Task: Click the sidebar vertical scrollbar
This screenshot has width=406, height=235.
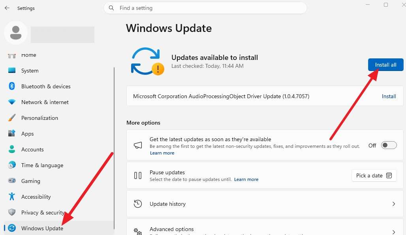Action: (x=114, y=148)
